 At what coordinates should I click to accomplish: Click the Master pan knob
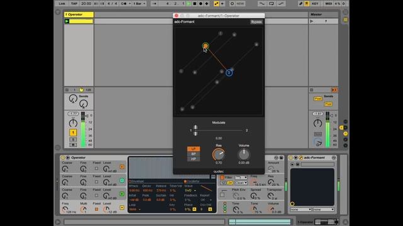point(317,123)
